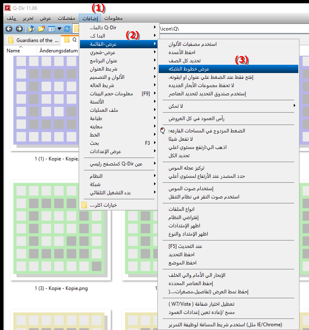The image size is (309, 330).
Task: Switch to the 'Guardians of the ...' tab
Action: click(33, 40)
